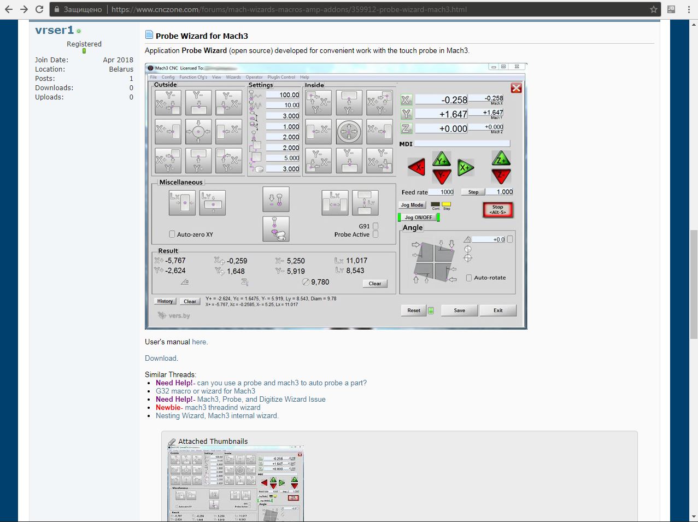The height and width of the screenshot is (522, 698).
Task: Click the red Z- jog arrow
Action: point(501,175)
